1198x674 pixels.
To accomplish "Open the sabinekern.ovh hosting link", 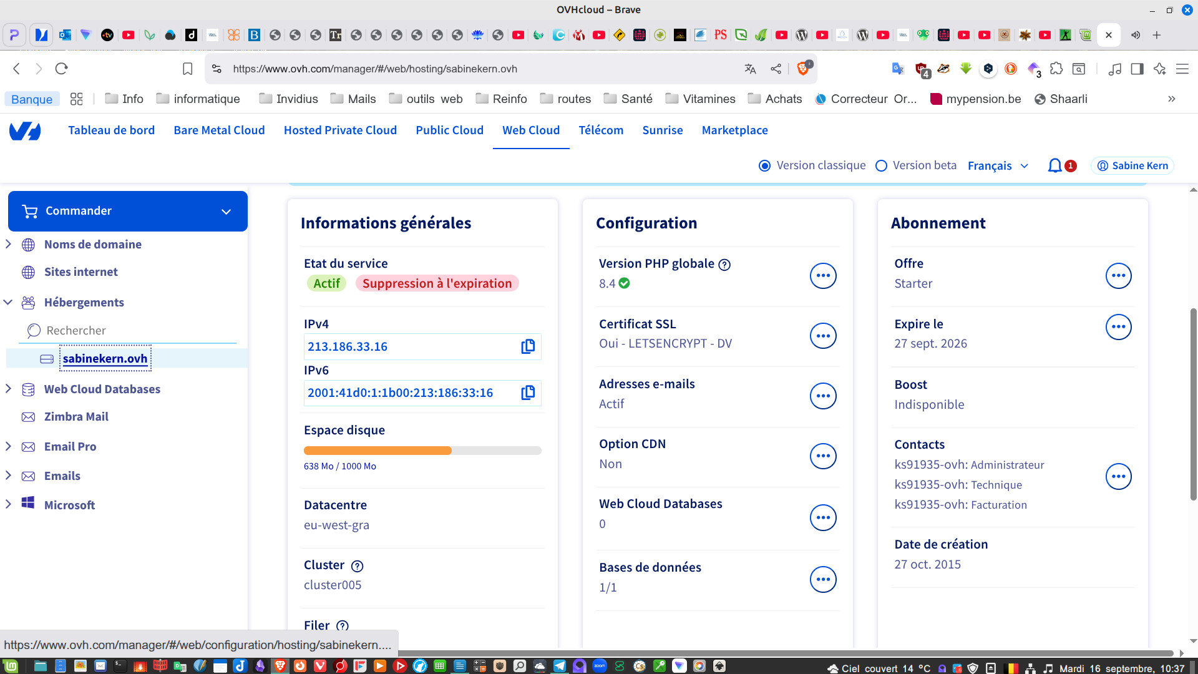I will 105,359.
